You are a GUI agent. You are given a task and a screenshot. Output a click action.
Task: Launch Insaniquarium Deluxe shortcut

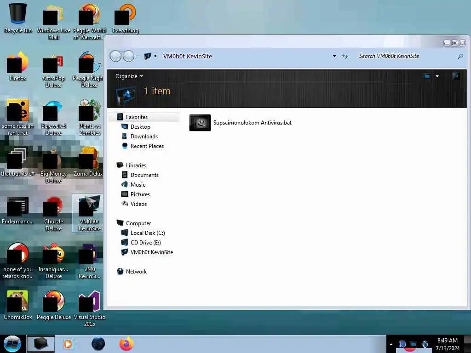[x=53, y=261]
